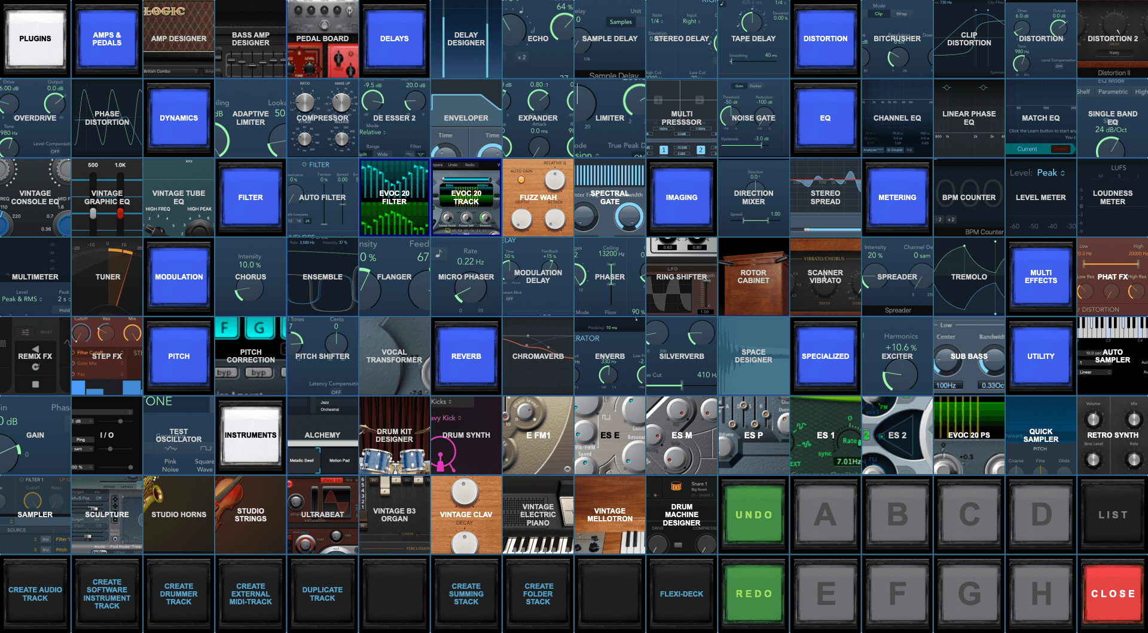Image resolution: width=1148 pixels, height=633 pixels.
Task: Select the EVOC 20 Filter plugin
Action: point(394,198)
